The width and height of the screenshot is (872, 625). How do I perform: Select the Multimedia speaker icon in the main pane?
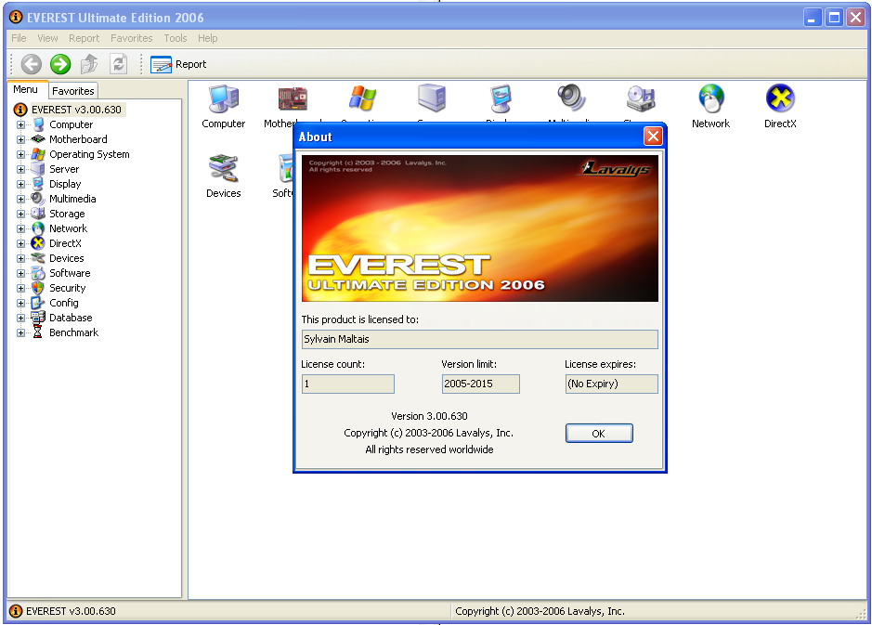pyautogui.click(x=571, y=98)
